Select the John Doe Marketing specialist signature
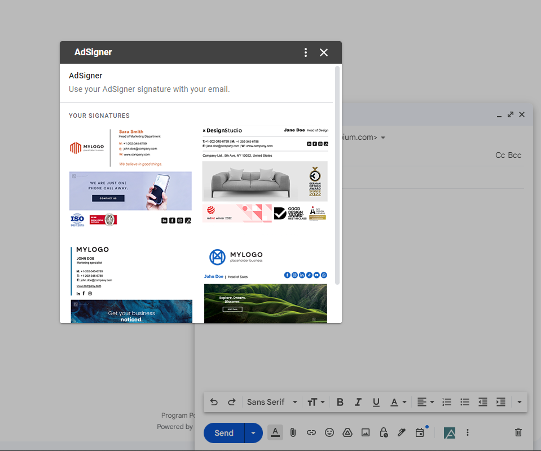 tap(131, 284)
